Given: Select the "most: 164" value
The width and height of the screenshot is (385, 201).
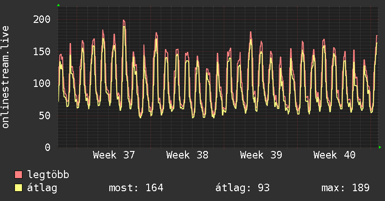Looking at the screenshot, I should point(136,188).
